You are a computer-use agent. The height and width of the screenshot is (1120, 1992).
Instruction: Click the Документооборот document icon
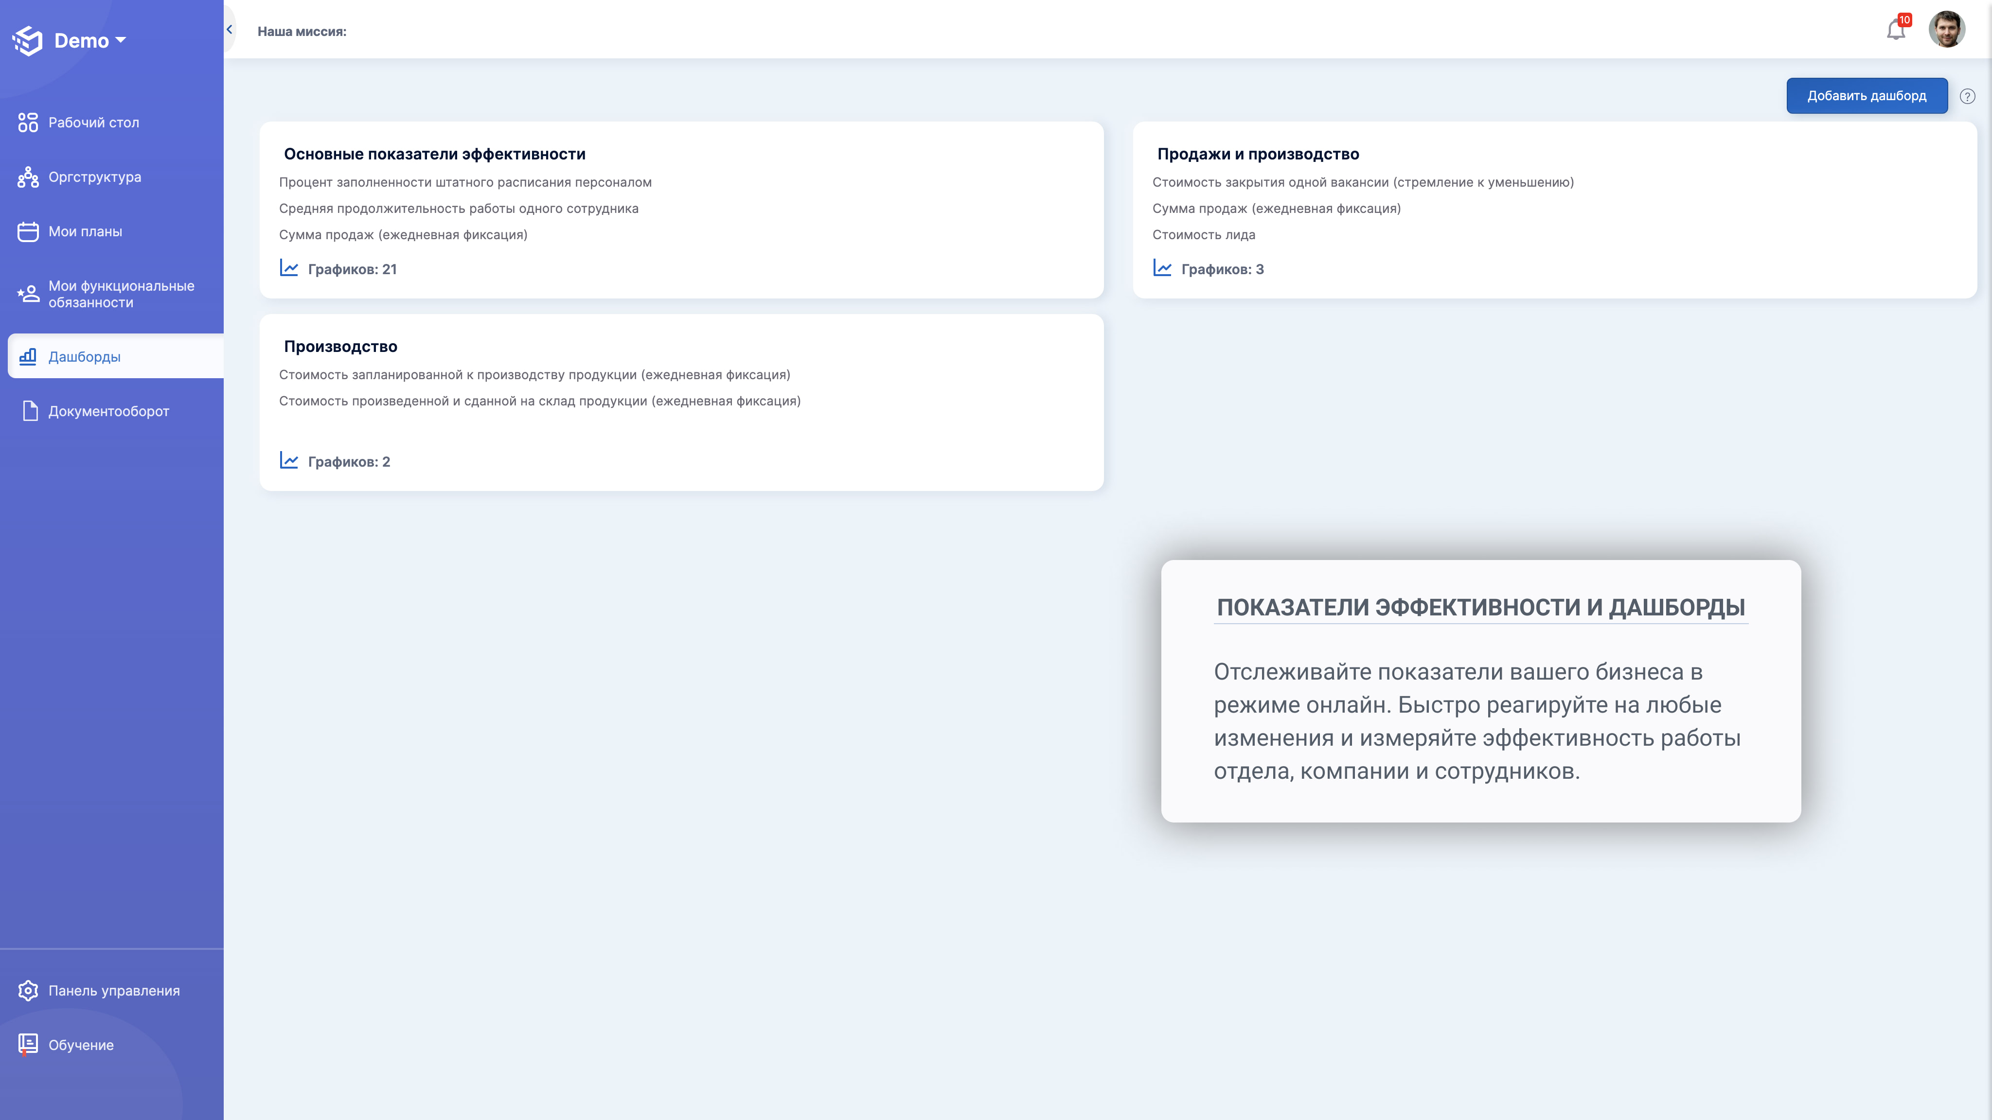coord(29,411)
